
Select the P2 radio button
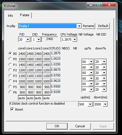(10, 70)
